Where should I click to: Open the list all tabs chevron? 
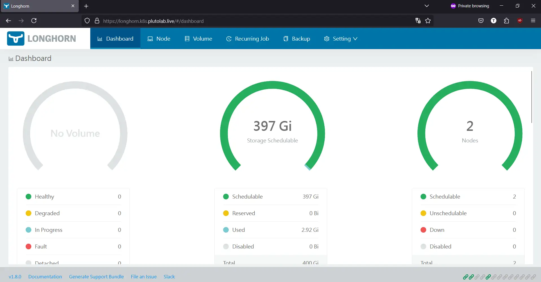coord(426,6)
